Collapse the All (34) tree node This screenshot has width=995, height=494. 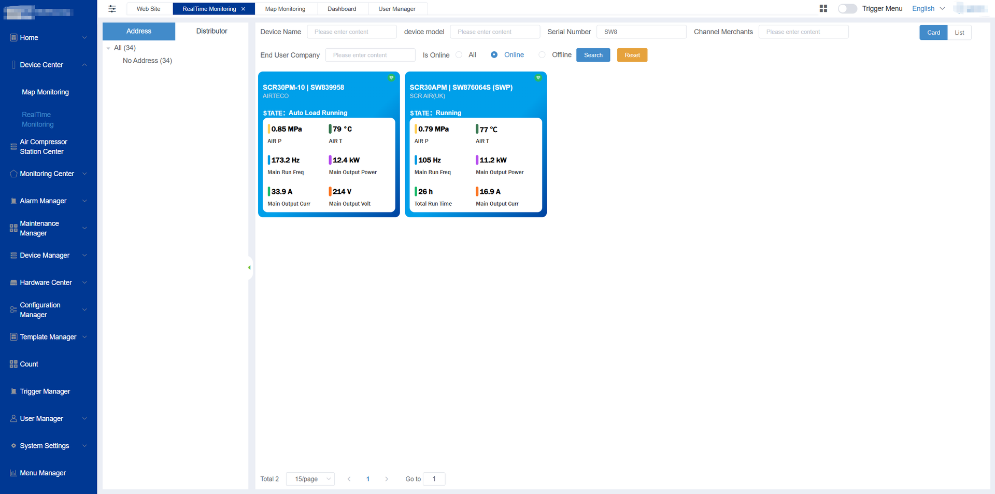coord(108,48)
